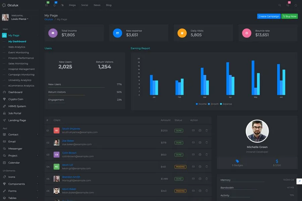Open the Louis Pierce user dropdown
This screenshot has height=201, width=302.
(x=20, y=19)
